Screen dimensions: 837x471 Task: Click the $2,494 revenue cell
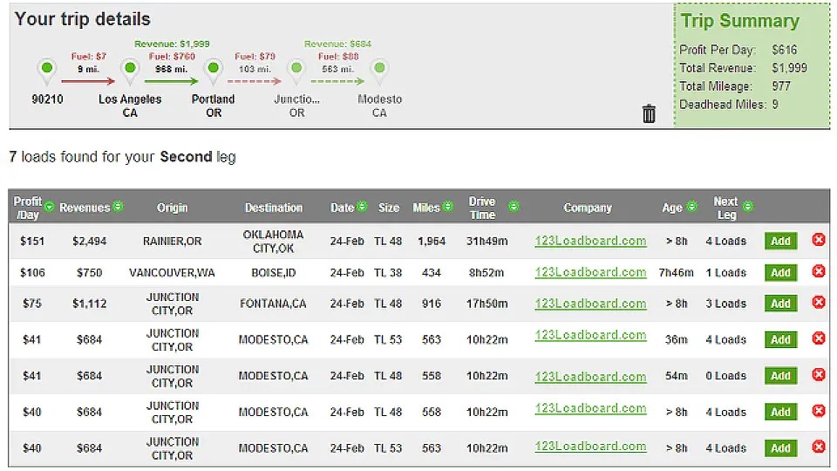(89, 242)
